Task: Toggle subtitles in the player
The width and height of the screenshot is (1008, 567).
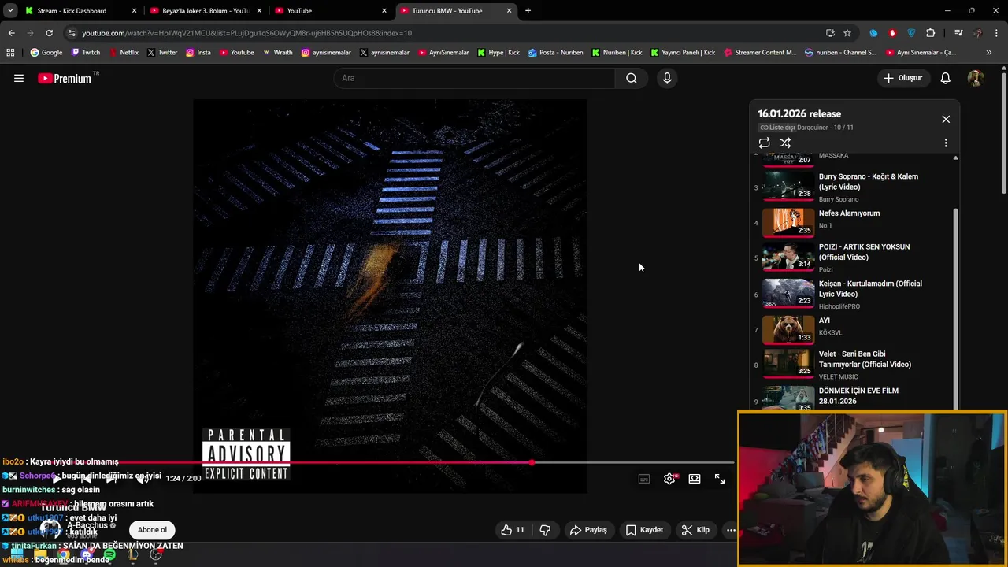Action: [x=644, y=479]
